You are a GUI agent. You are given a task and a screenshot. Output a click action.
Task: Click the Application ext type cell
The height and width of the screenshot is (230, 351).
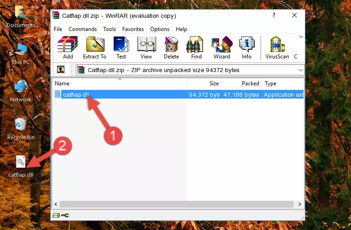click(283, 94)
